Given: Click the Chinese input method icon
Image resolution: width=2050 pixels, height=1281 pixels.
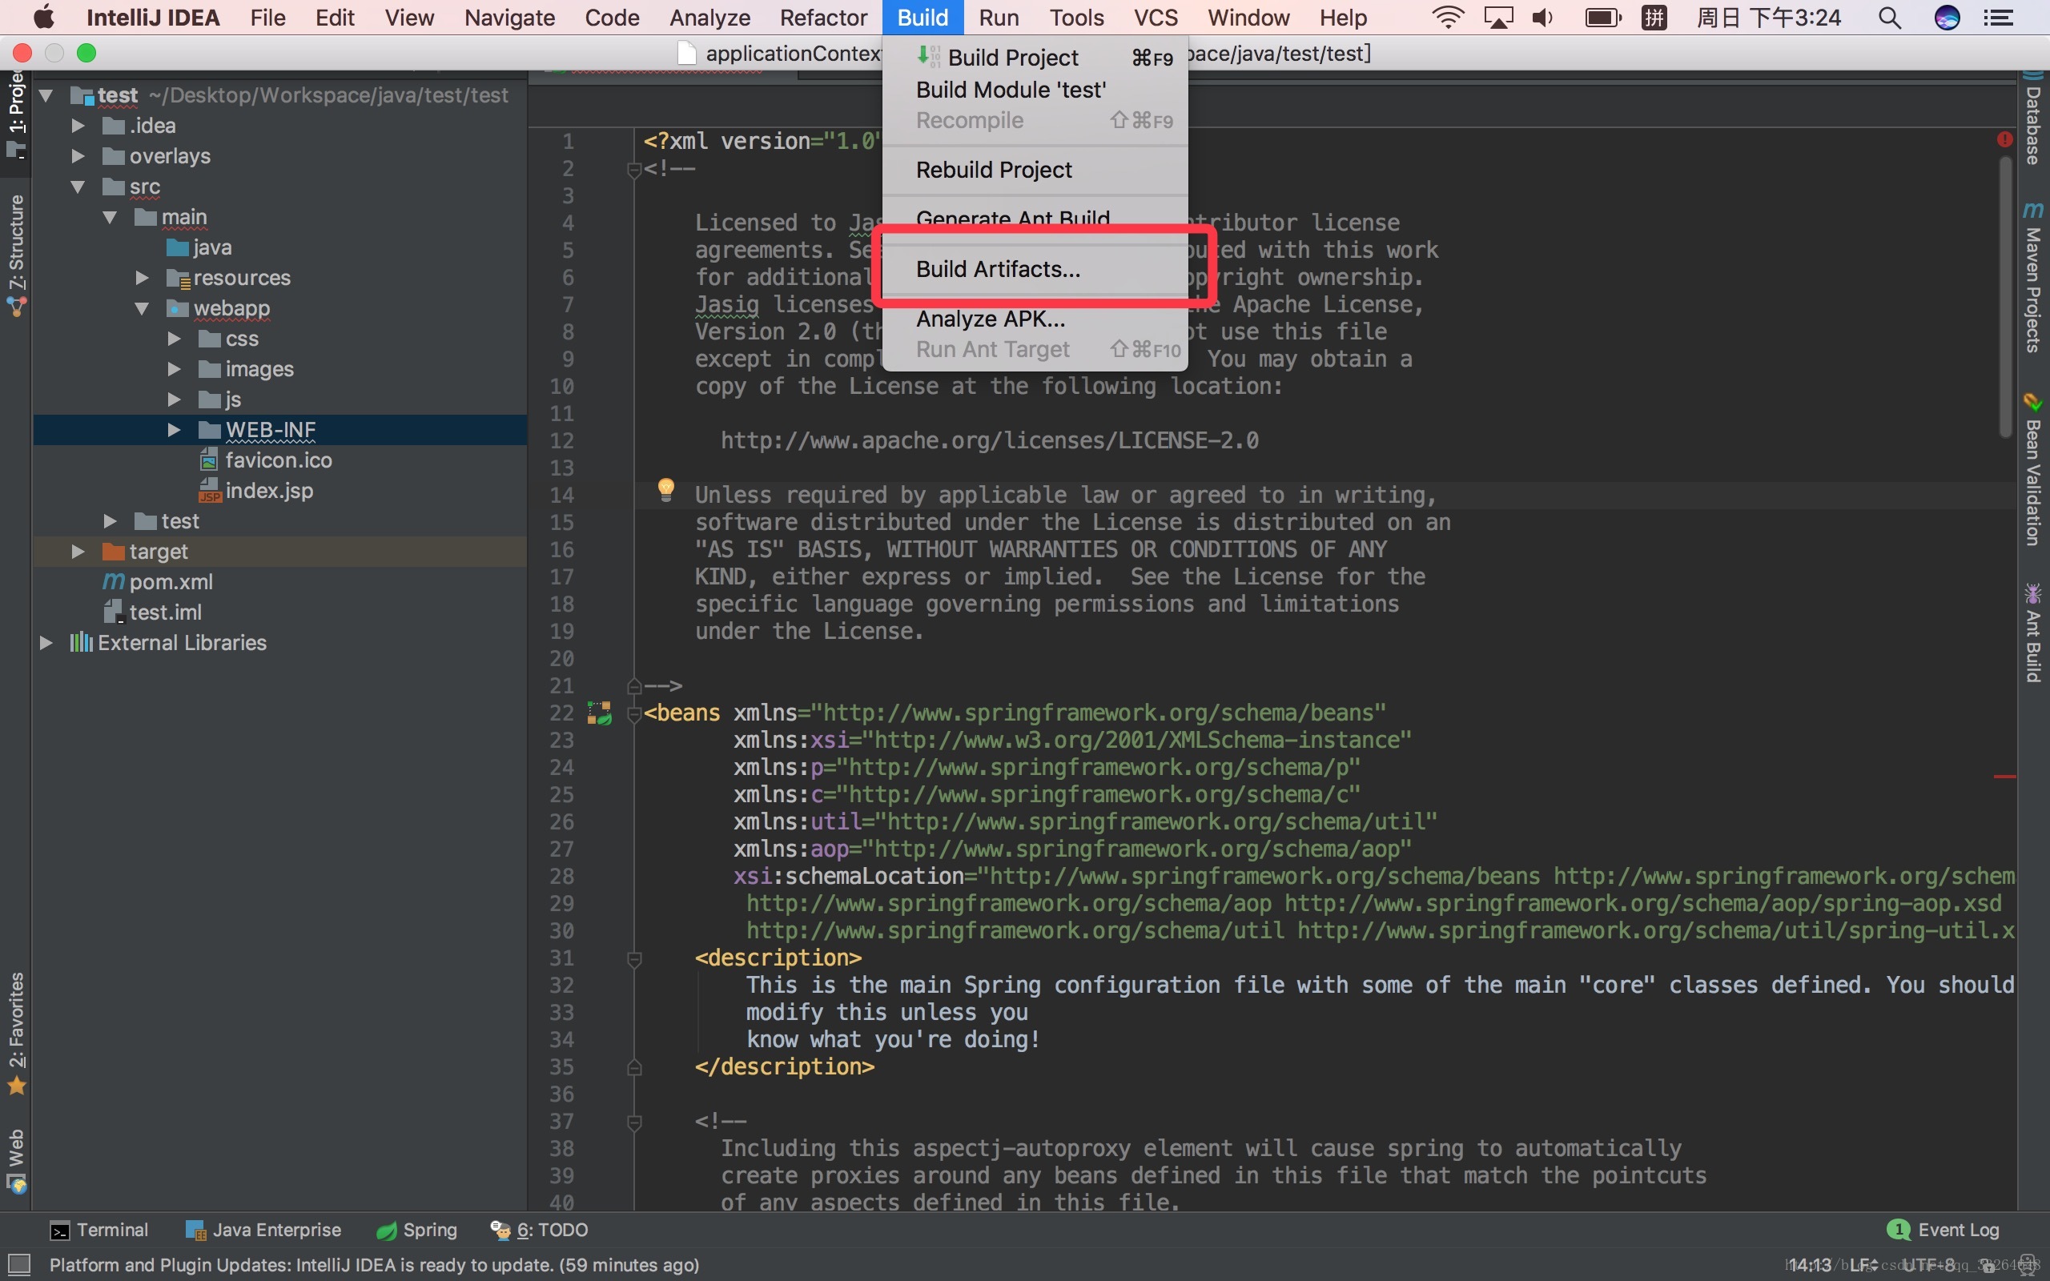Looking at the screenshot, I should 1654,17.
